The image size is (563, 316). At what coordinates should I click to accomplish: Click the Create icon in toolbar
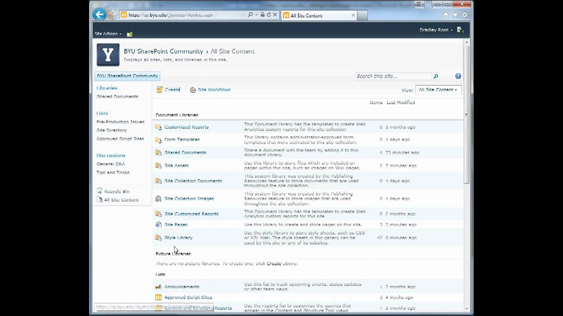coord(159,90)
